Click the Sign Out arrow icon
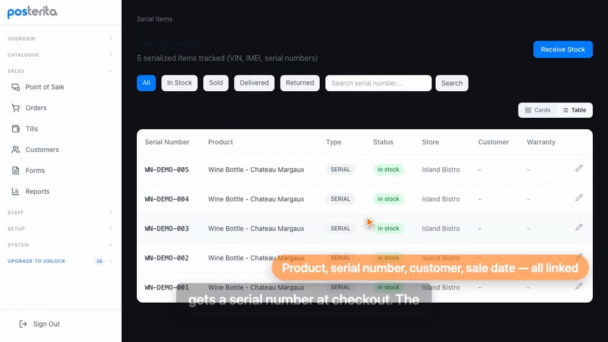The image size is (608, 342). click(x=23, y=324)
